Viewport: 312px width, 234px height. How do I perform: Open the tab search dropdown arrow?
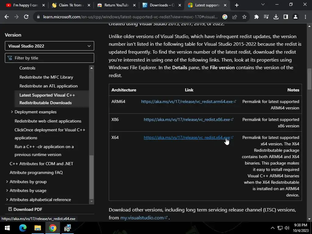263,4
